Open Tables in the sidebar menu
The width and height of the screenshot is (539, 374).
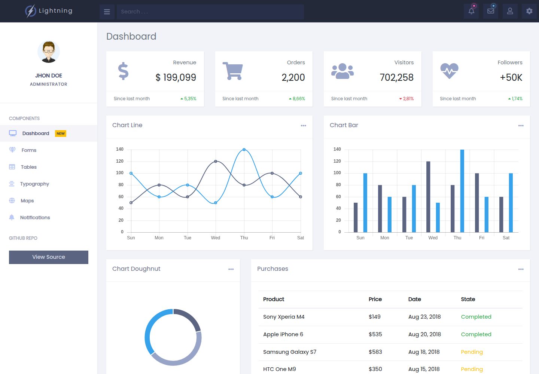pos(49,167)
